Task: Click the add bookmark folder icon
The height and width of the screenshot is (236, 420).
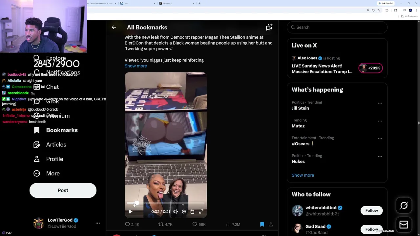Action: pyautogui.click(x=269, y=27)
